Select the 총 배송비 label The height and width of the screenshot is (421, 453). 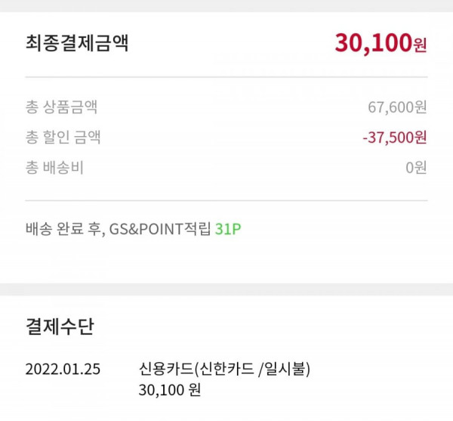(54, 167)
